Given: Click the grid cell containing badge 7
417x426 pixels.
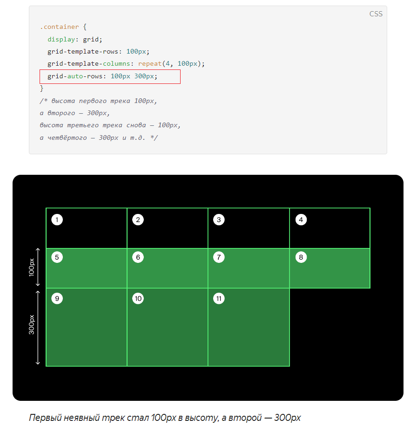Looking at the screenshot, I should [249, 268].
